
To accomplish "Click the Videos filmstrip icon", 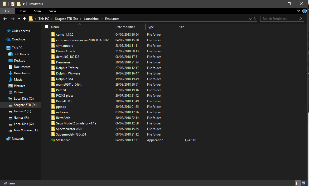I will 11,92.
